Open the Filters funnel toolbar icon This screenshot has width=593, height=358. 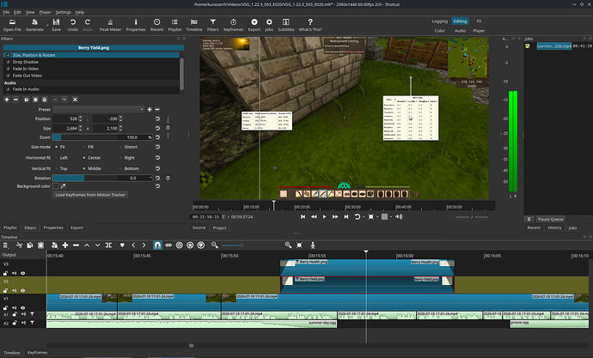pos(213,25)
